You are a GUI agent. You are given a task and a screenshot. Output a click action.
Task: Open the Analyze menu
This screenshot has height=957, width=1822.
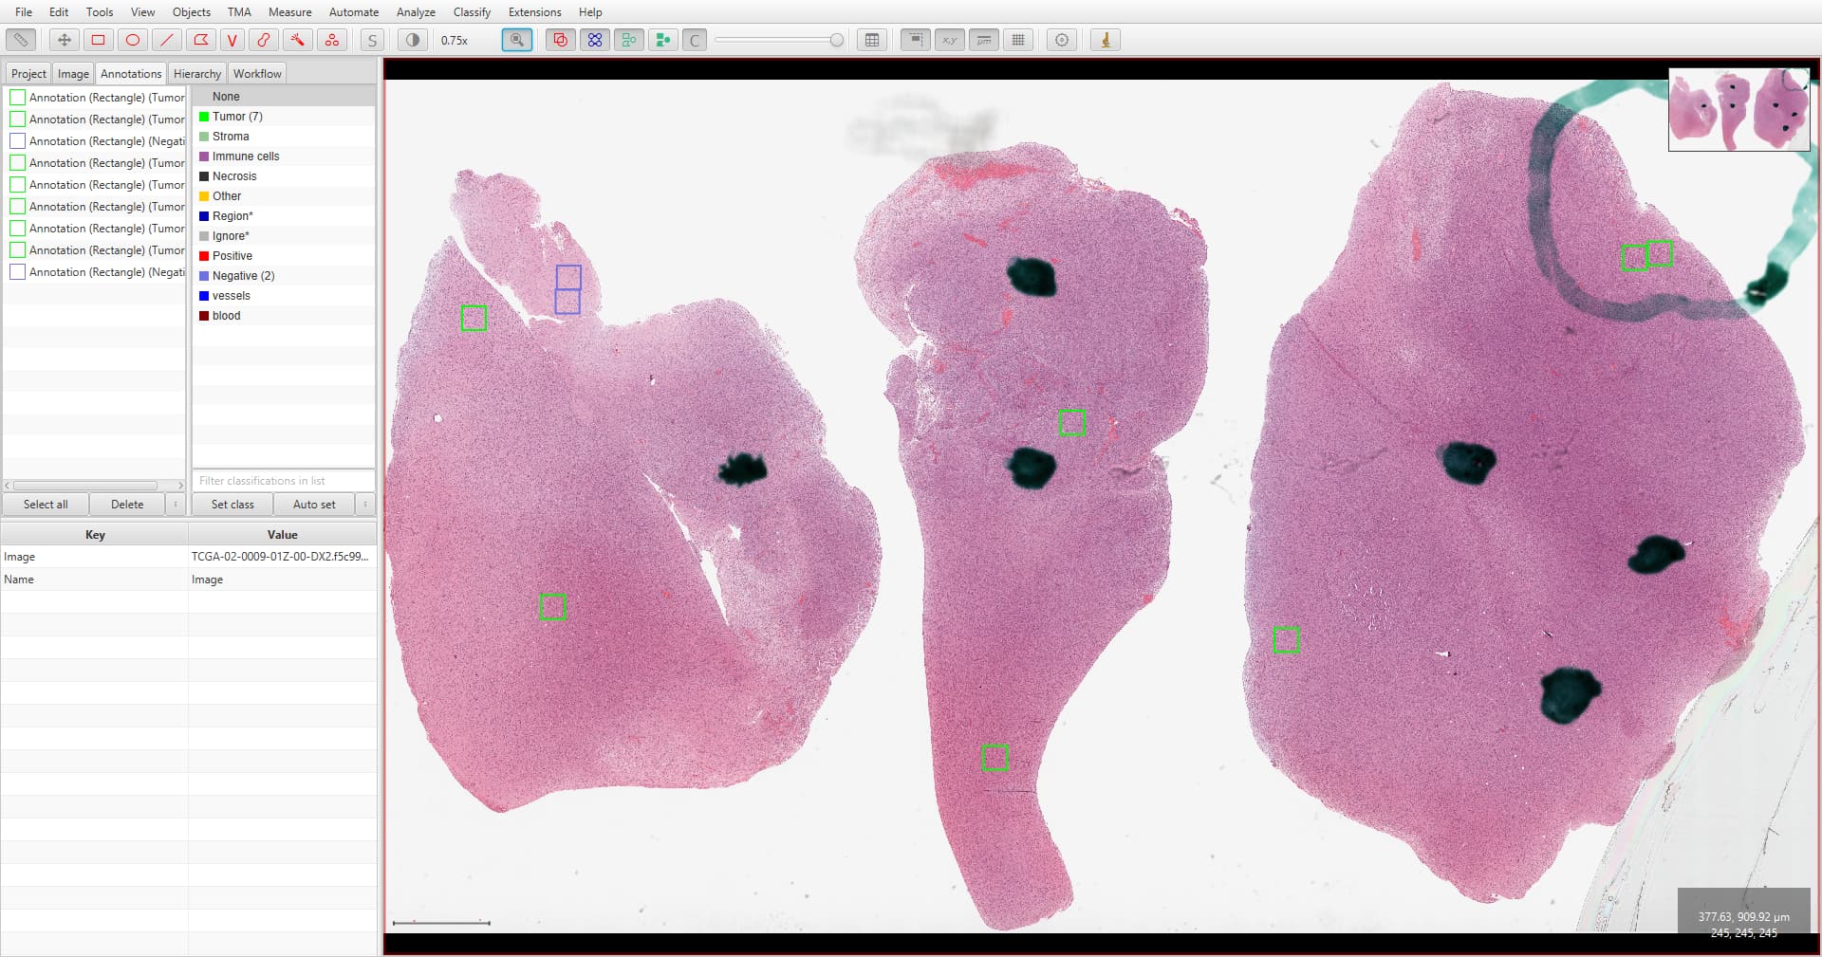[416, 11]
